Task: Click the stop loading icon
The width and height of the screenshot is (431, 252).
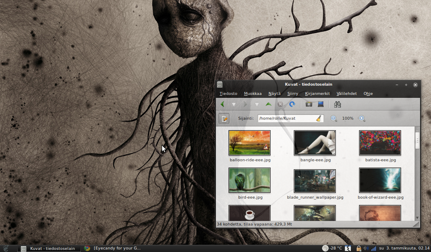Action: pyautogui.click(x=280, y=104)
